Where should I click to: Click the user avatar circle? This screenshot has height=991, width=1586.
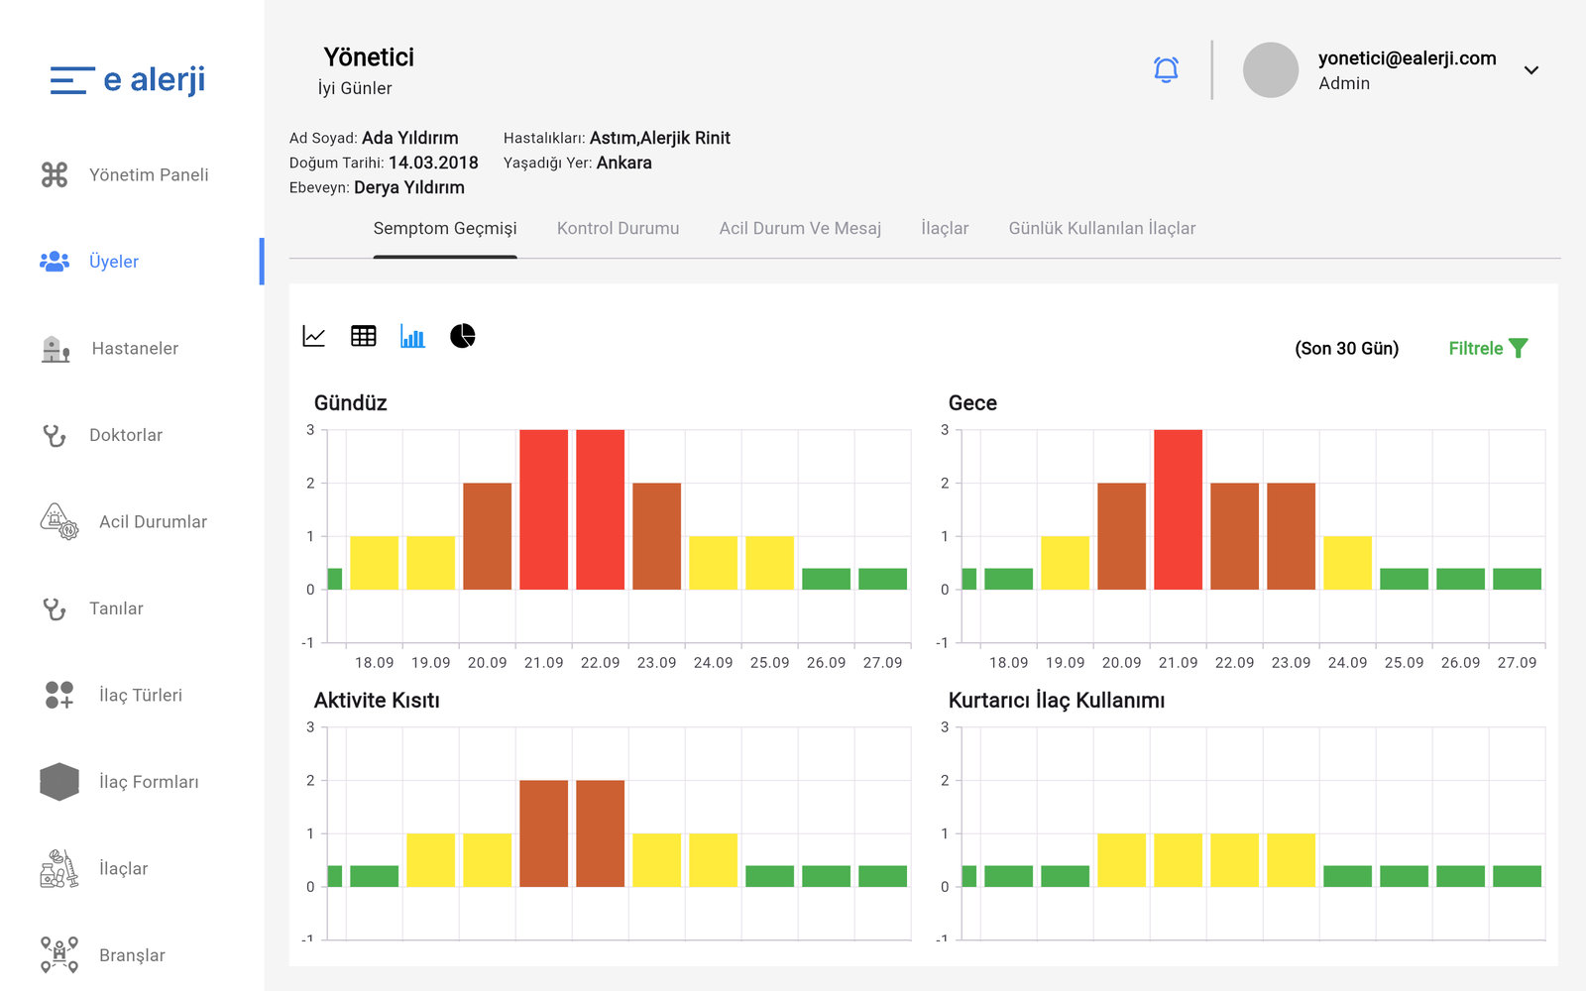coord(1271,70)
